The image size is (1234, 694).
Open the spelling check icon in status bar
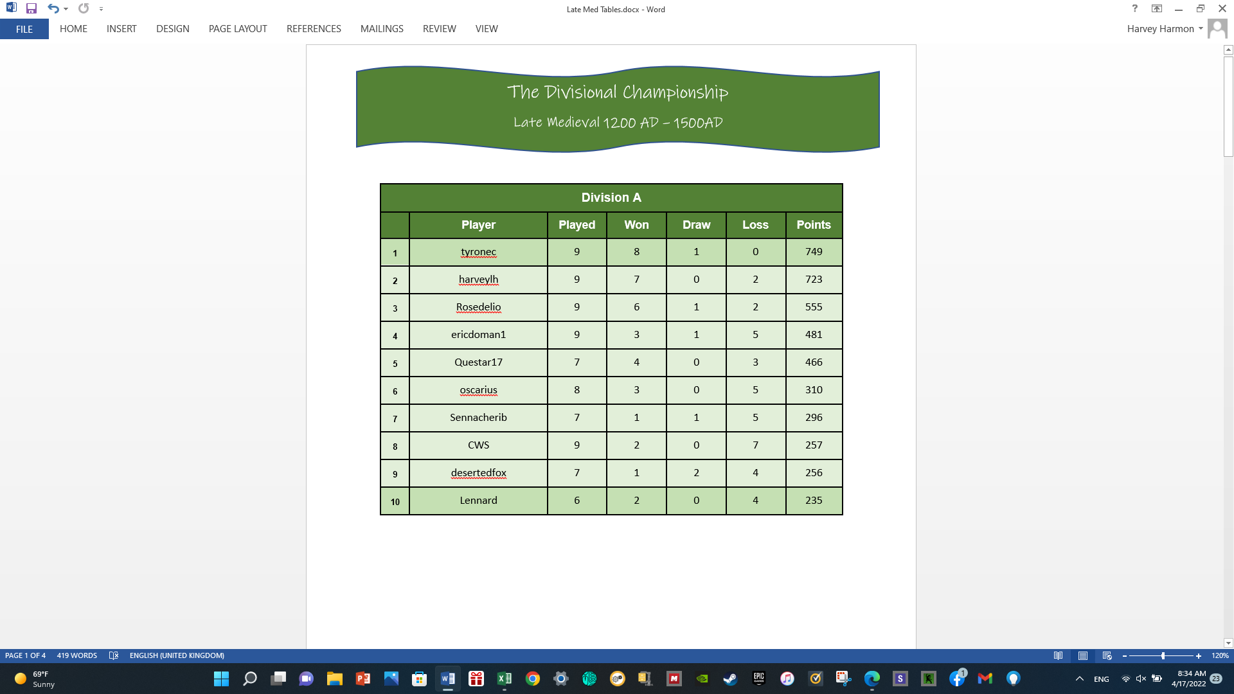point(114,655)
